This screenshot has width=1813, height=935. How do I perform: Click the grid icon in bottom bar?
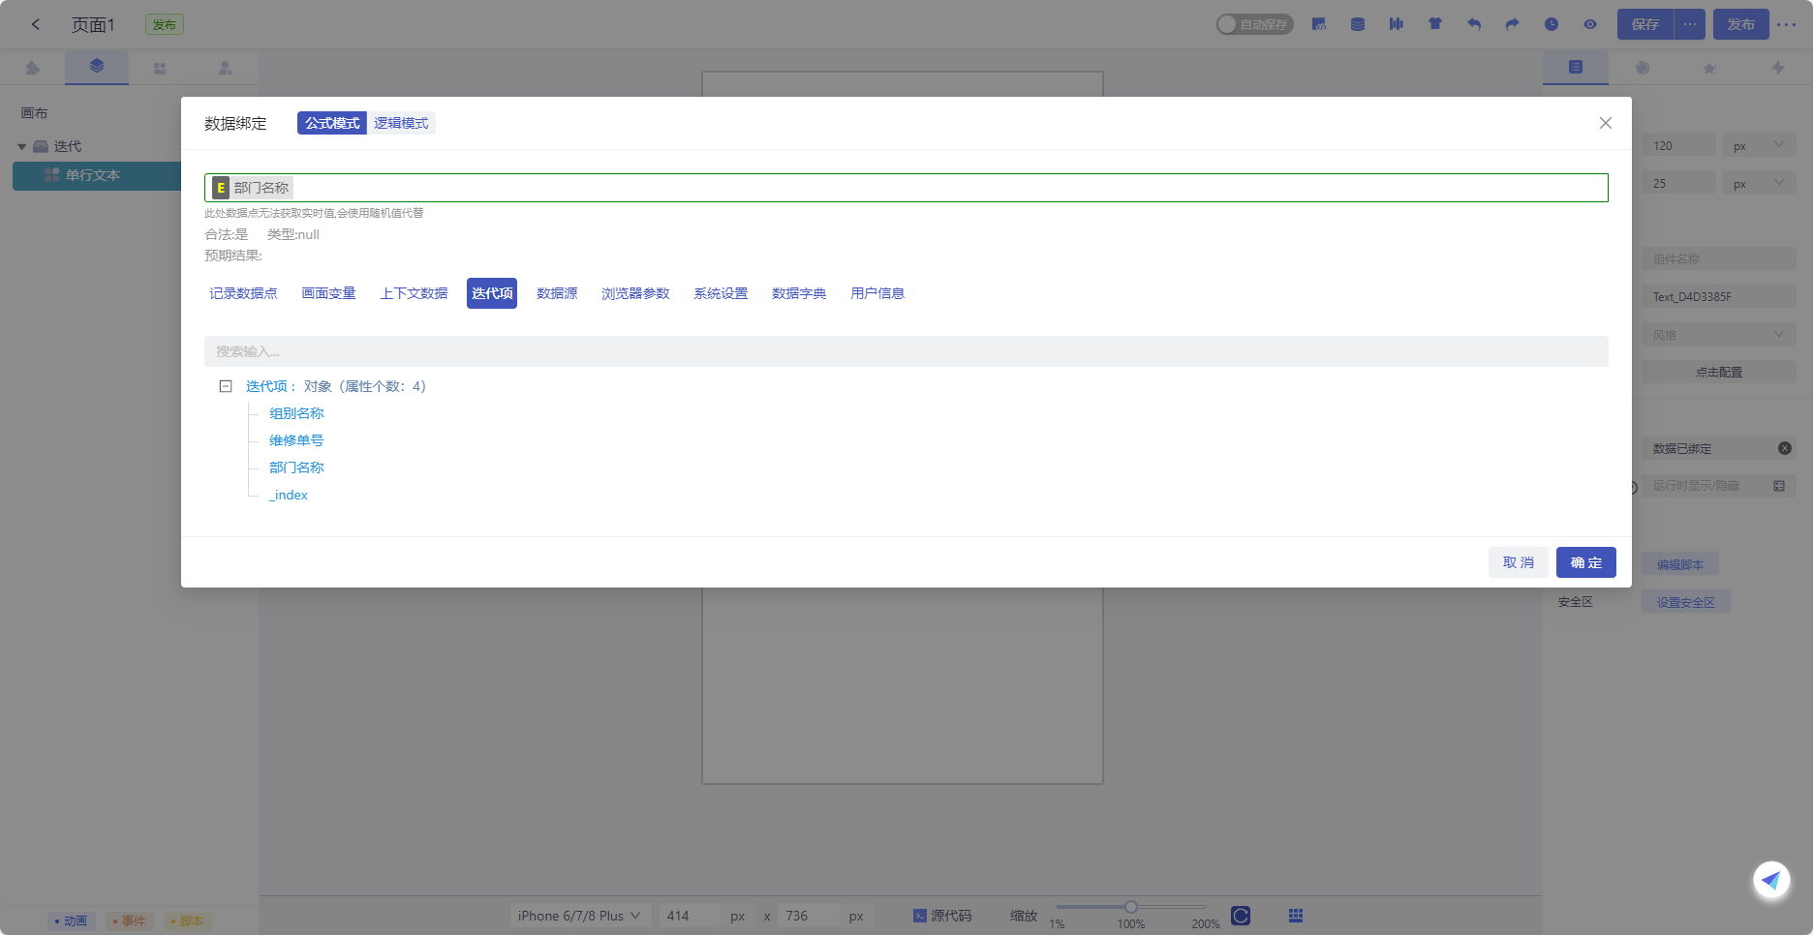1296,916
